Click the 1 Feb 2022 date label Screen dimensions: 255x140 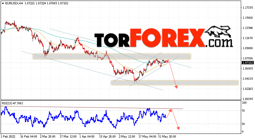[x=8, y=137]
